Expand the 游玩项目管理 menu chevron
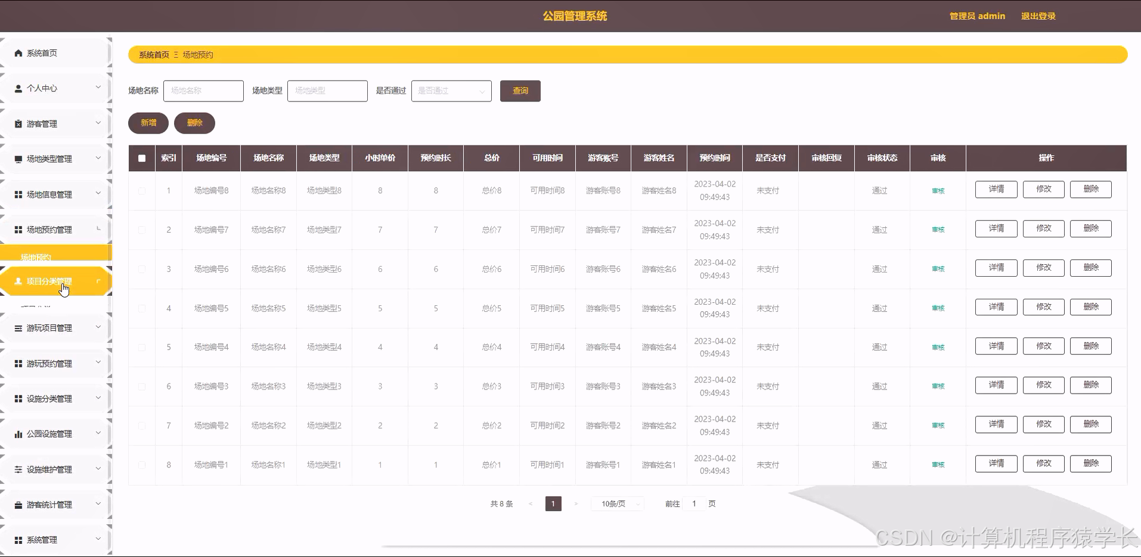The image size is (1141, 557). tap(98, 327)
